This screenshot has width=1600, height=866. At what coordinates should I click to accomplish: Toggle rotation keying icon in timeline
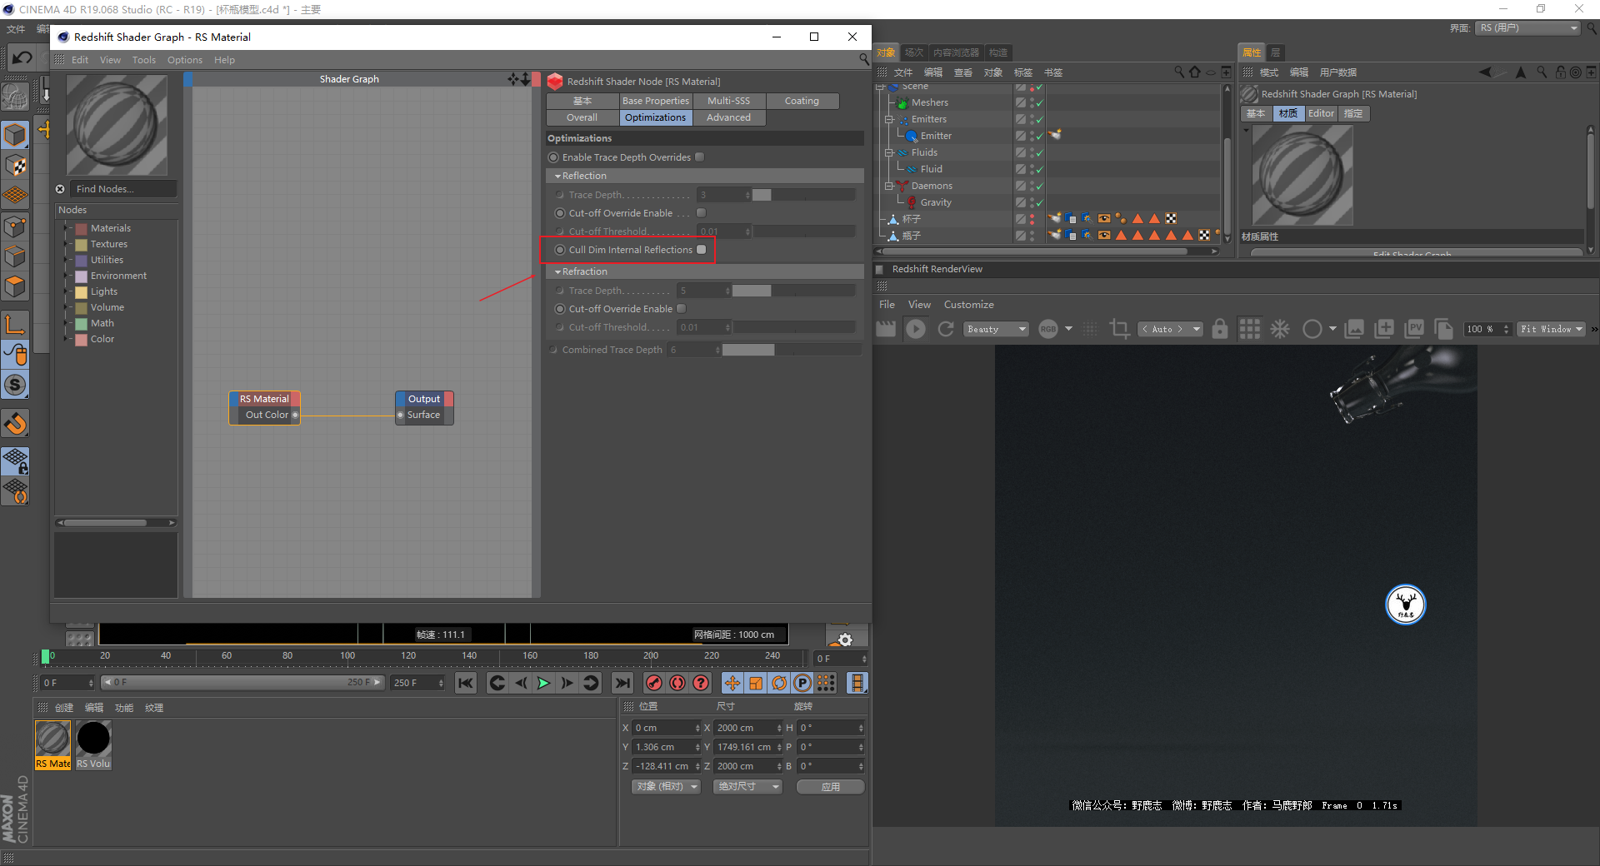click(x=779, y=683)
